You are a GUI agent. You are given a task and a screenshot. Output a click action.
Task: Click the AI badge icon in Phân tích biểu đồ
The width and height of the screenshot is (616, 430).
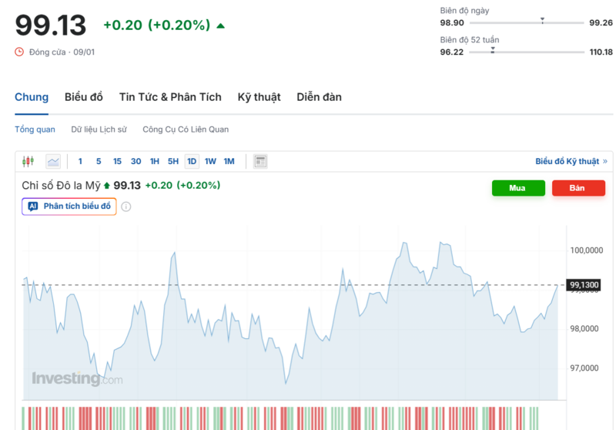33,207
